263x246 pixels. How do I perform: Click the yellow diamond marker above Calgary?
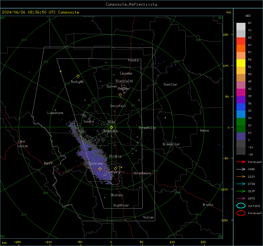(x=115, y=168)
